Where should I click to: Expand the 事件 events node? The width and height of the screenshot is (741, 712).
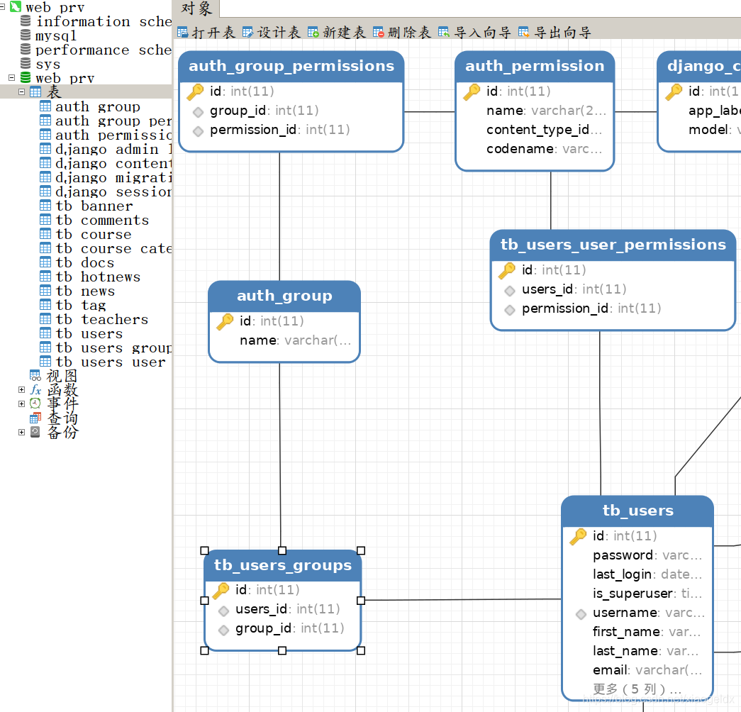point(21,404)
